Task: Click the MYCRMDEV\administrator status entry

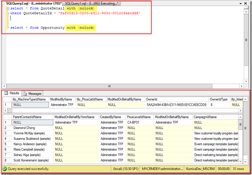Action: pyautogui.click(x=162, y=169)
